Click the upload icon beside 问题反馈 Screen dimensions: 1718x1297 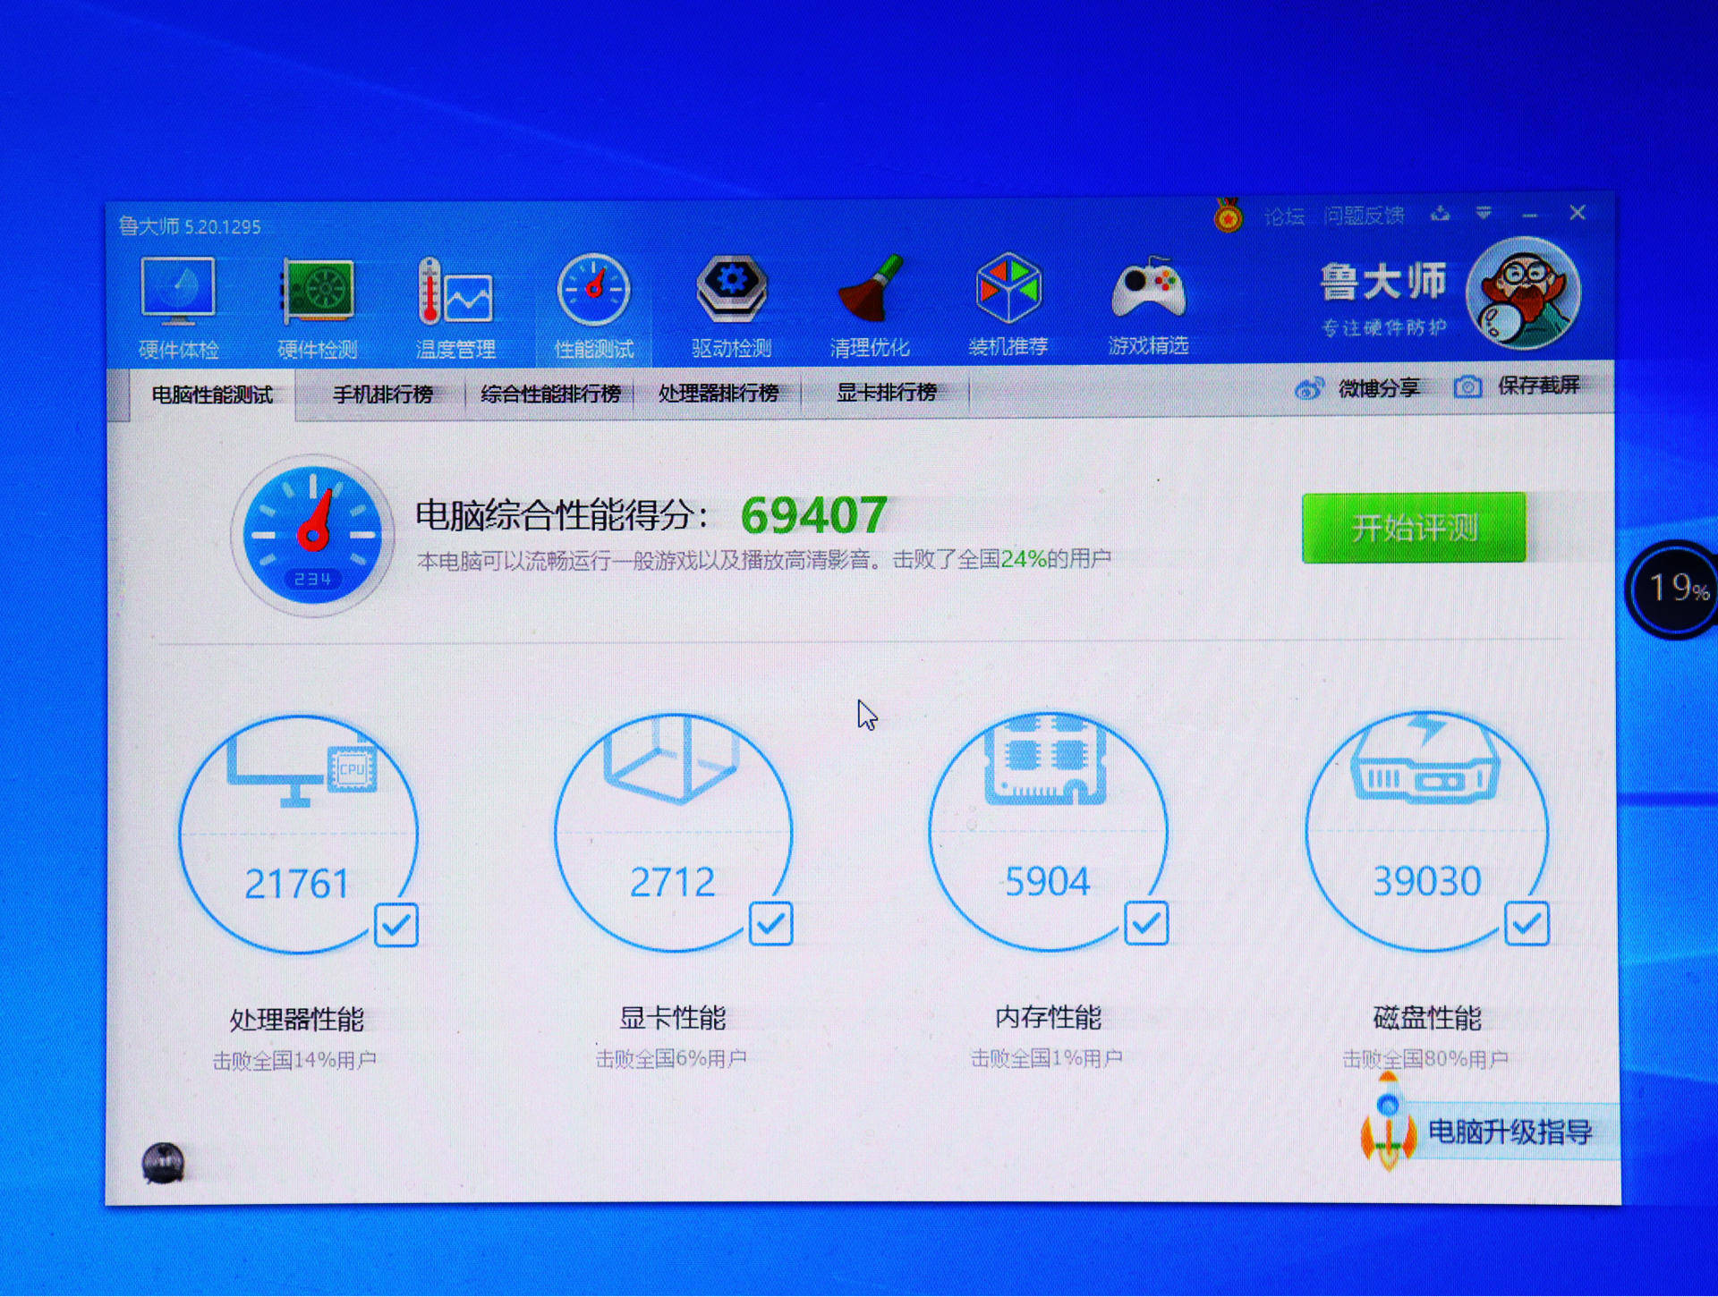coord(1440,214)
